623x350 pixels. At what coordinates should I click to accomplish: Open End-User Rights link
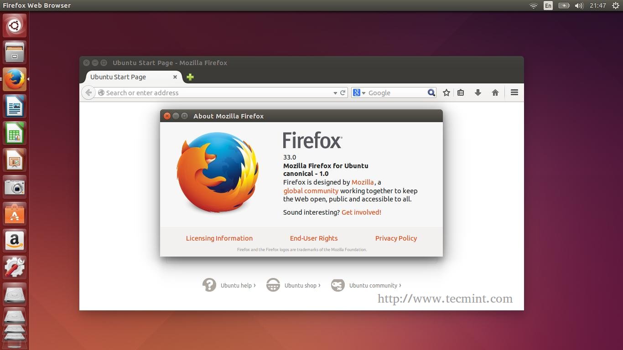pos(314,238)
